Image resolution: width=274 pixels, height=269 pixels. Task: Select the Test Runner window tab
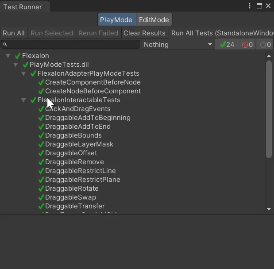point(25,7)
